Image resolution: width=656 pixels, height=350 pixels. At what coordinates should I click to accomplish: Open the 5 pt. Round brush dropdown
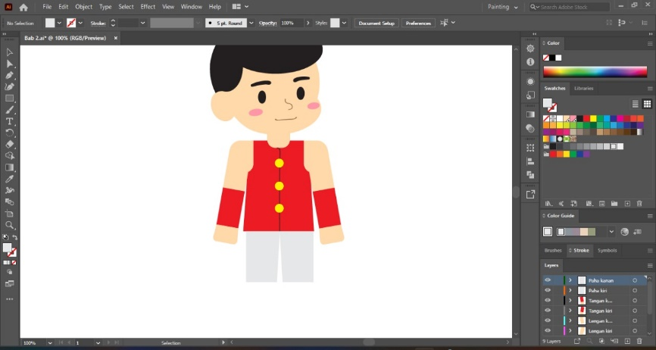[x=251, y=23]
